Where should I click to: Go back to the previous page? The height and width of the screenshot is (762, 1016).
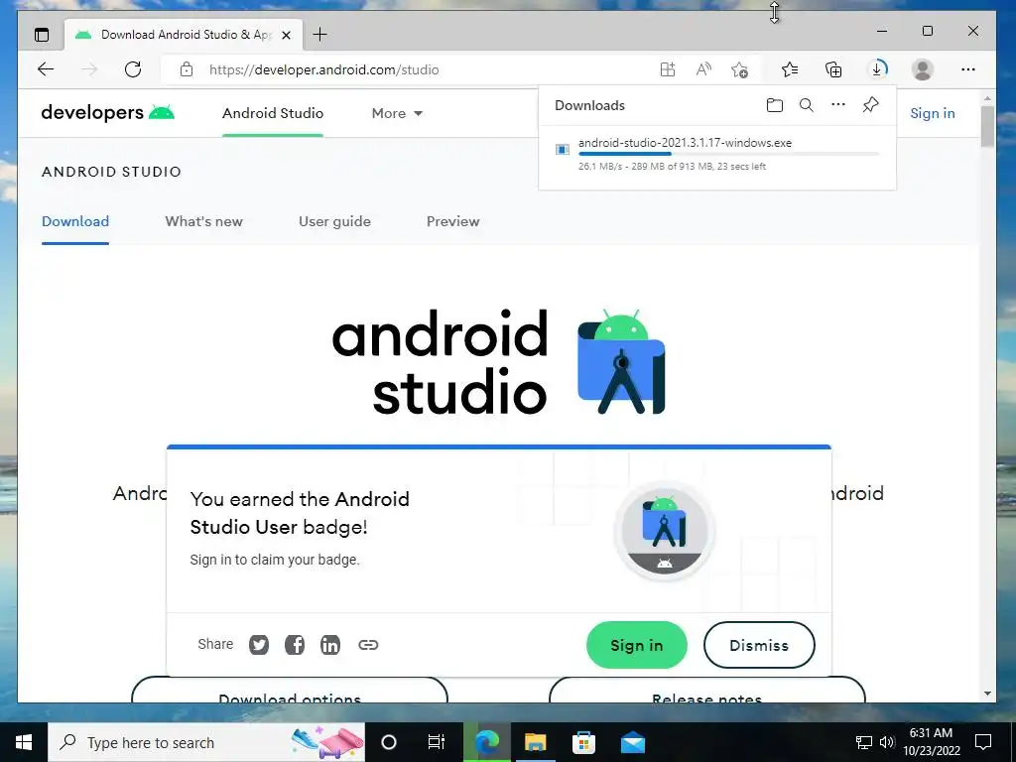click(46, 69)
